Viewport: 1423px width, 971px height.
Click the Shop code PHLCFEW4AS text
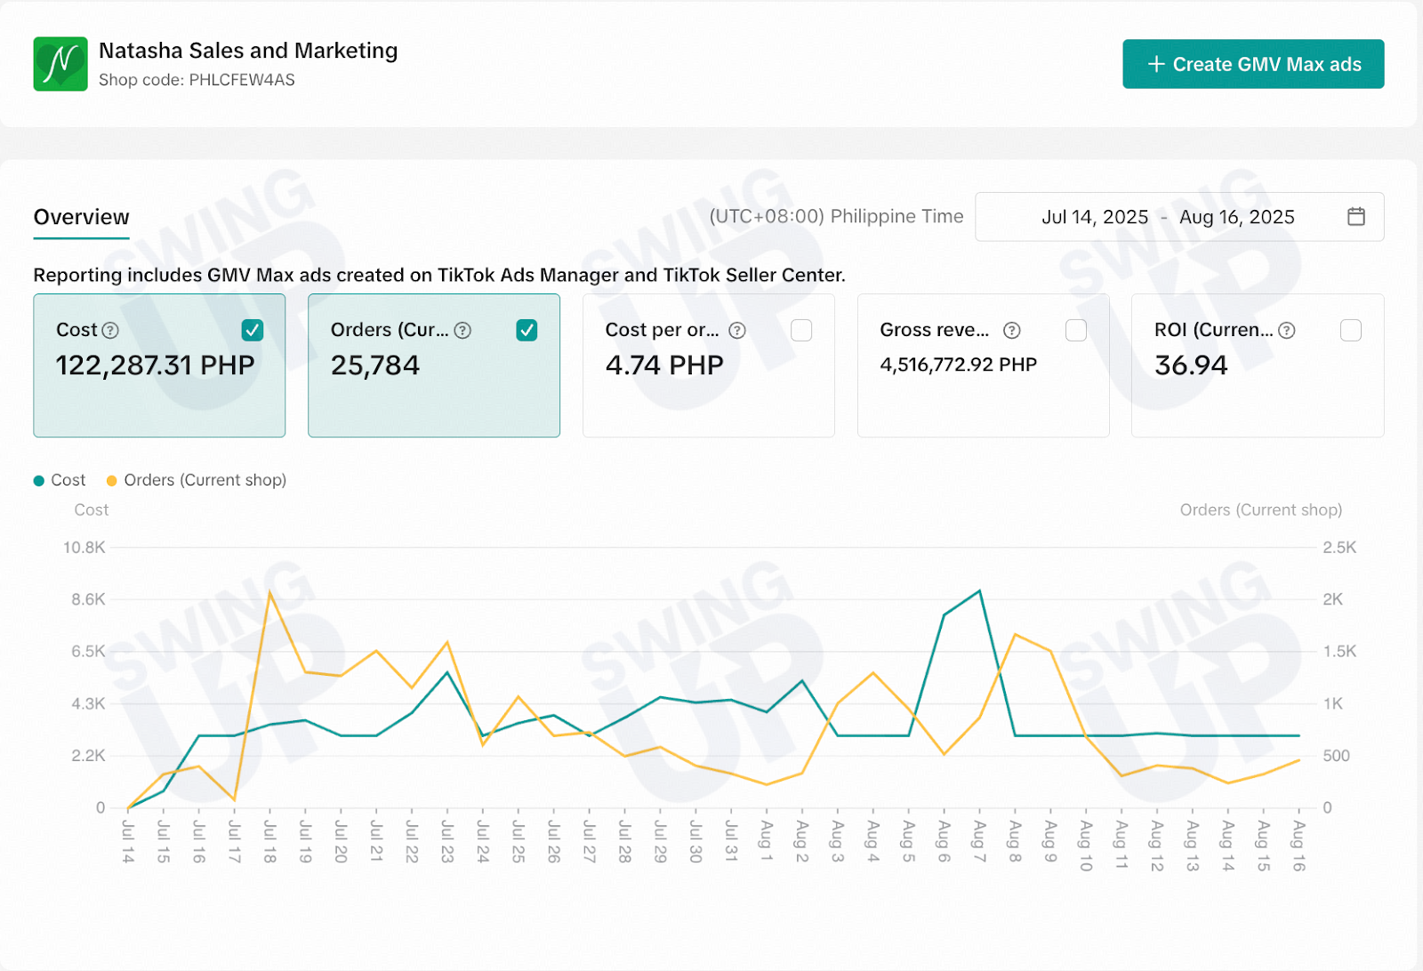tap(197, 80)
